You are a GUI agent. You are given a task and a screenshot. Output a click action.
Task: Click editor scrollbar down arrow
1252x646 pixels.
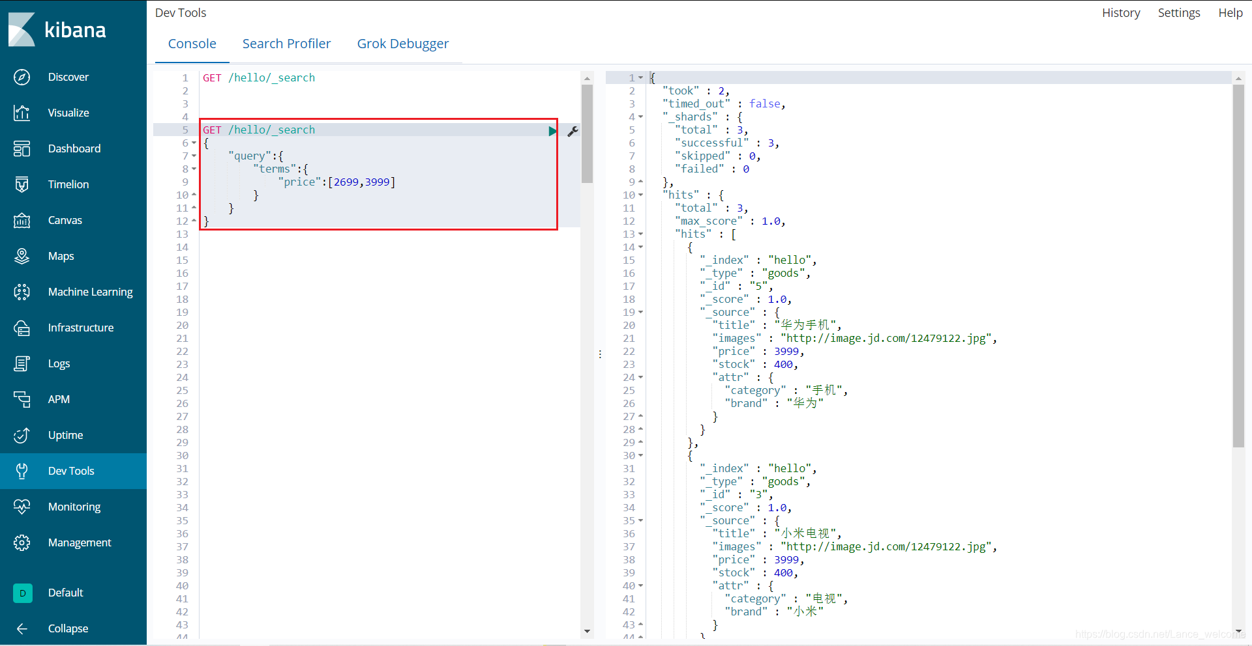click(x=587, y=631)
